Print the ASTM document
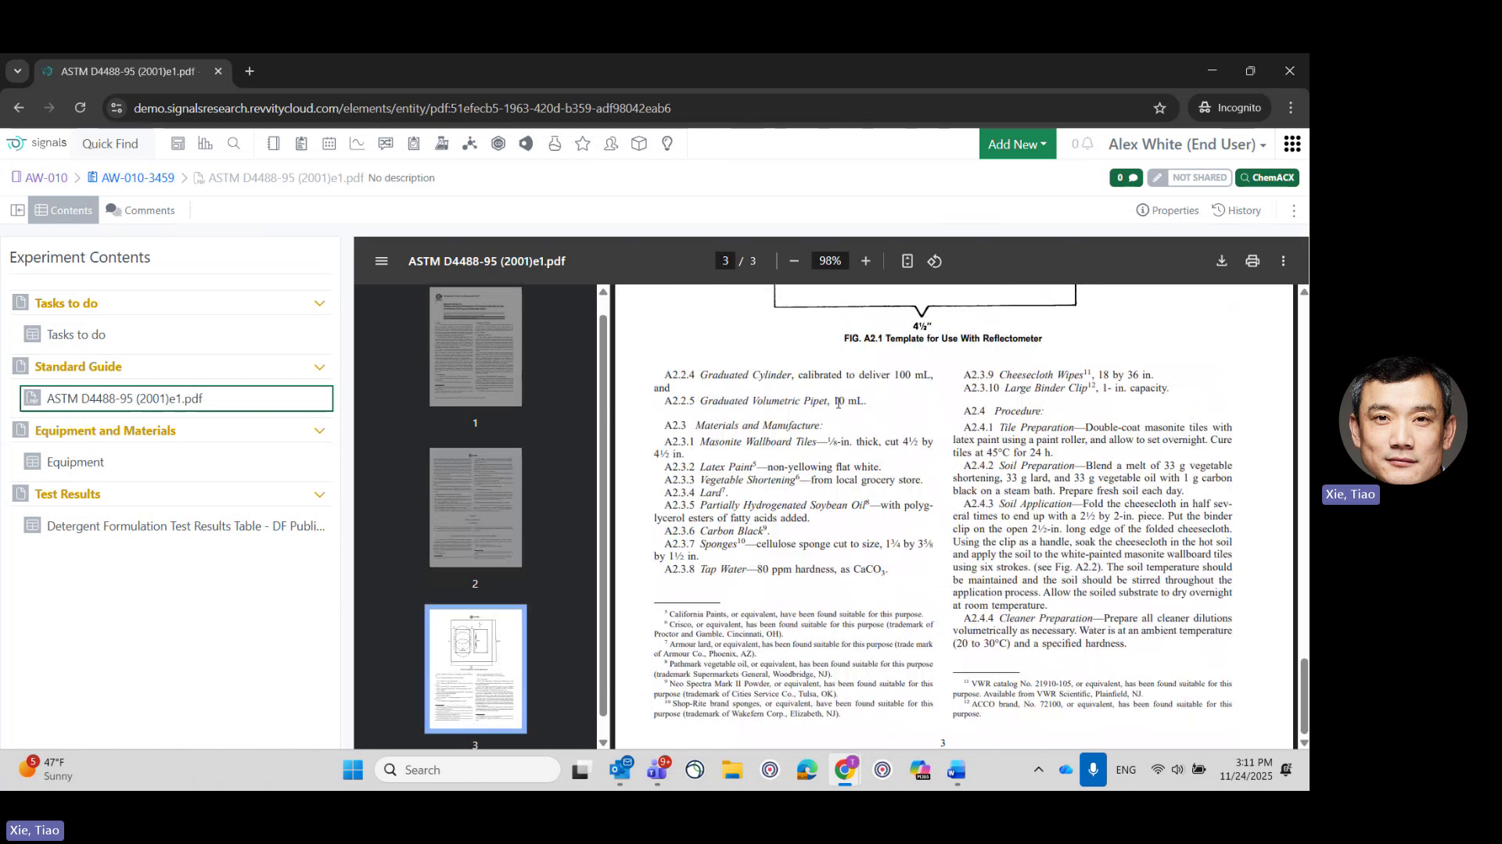 [1252, 260]
